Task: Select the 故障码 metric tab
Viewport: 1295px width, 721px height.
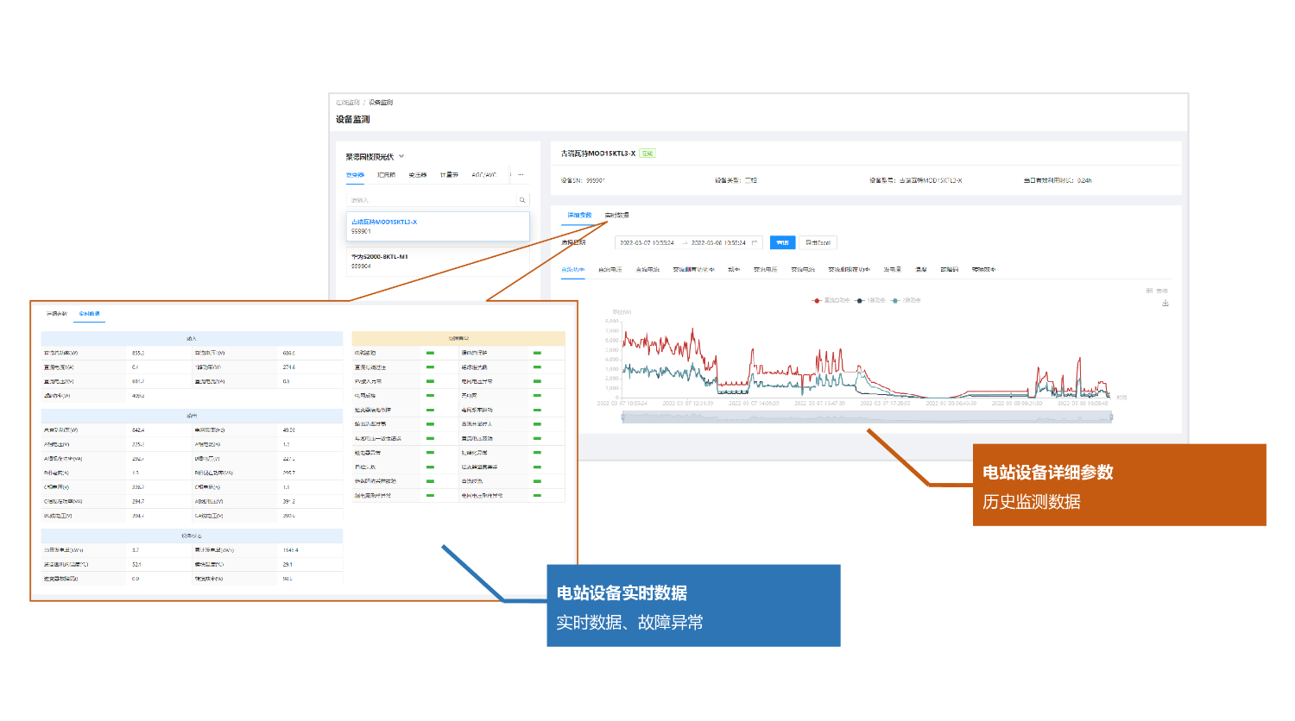Action: 950,270
